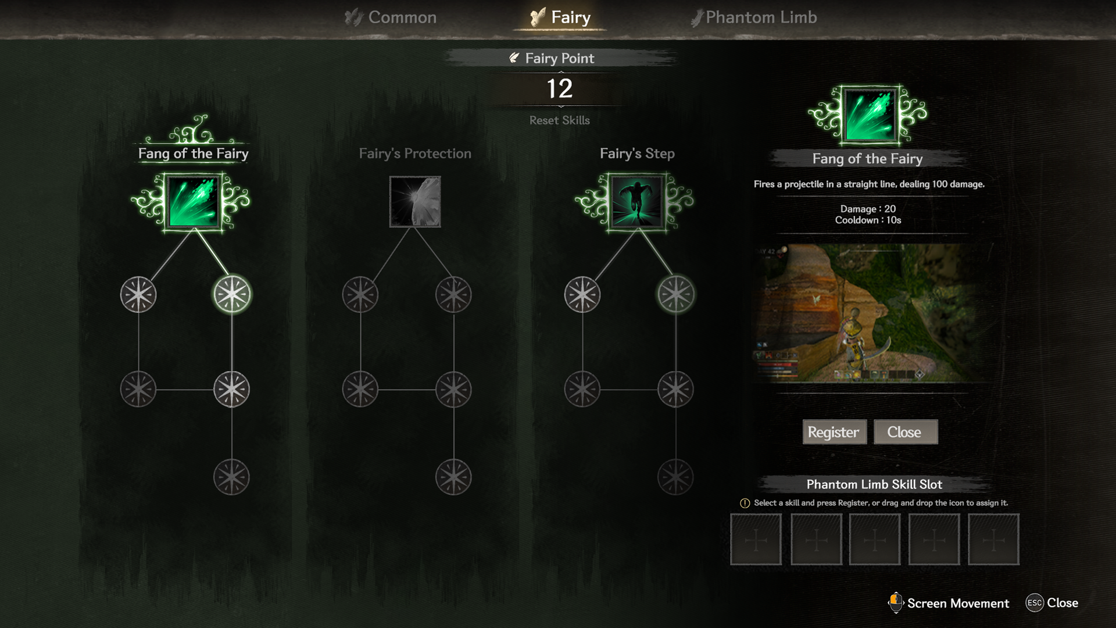Screen dimensions: 1116x628
Task: Click the middle-right node of Fang of the Fairy tree
Action: 232,389
